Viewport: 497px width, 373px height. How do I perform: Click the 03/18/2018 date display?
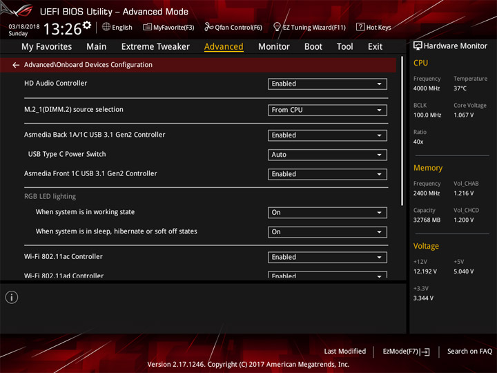pyautogui.click(x=24, y=27)
